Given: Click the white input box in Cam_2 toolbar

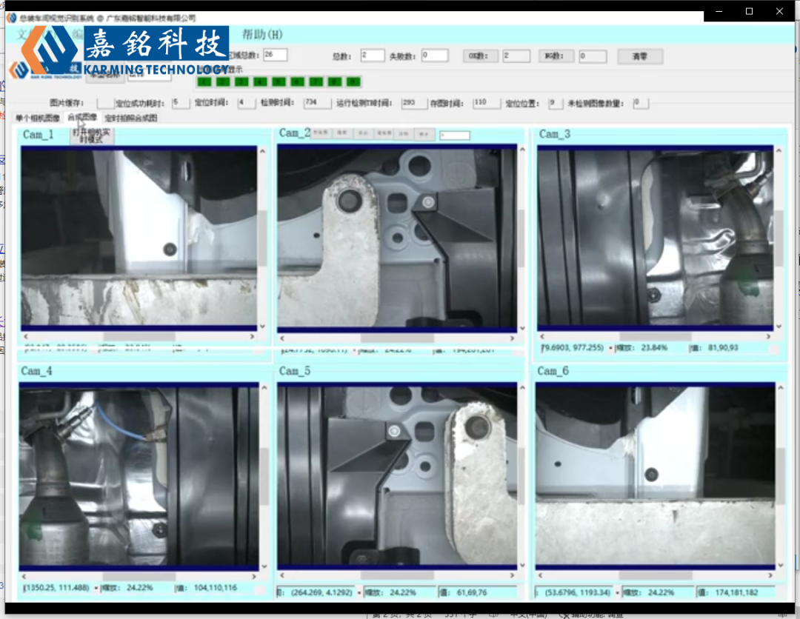Looking at the screenshot, I should [x=455, y=135].
